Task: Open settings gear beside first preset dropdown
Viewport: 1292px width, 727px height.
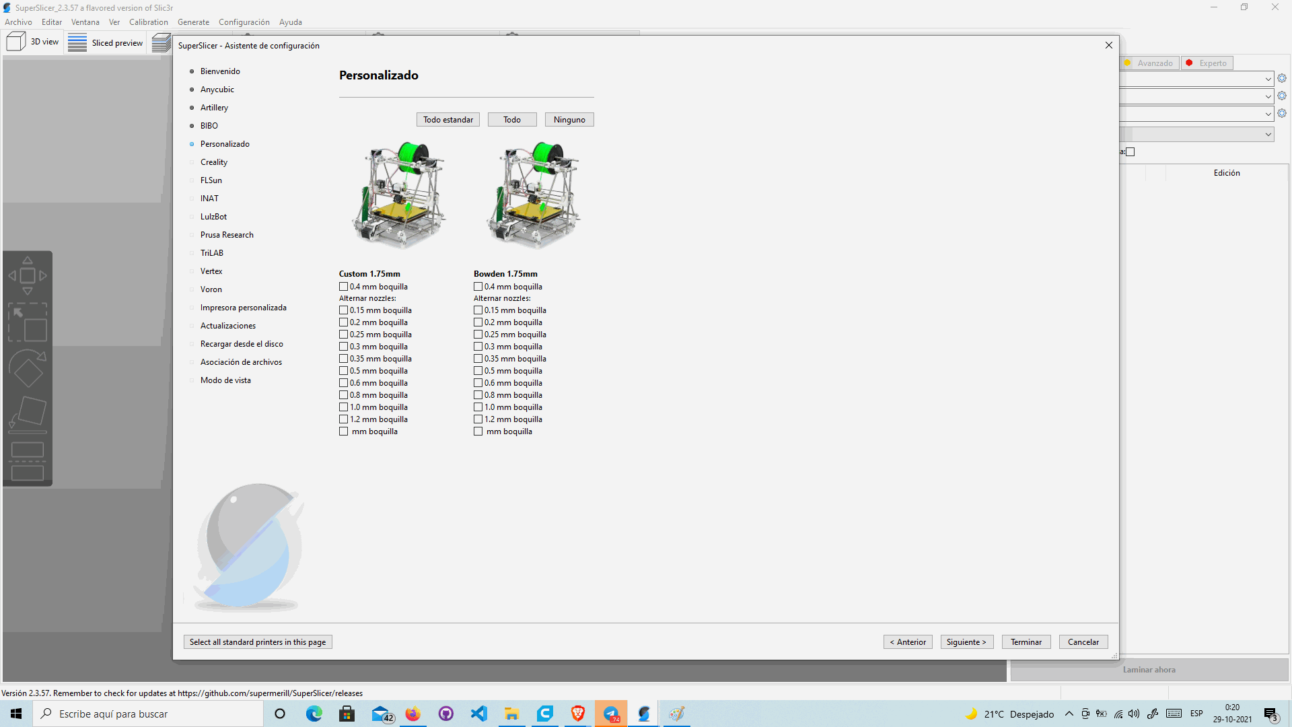Action: [x=1282, y=79]
